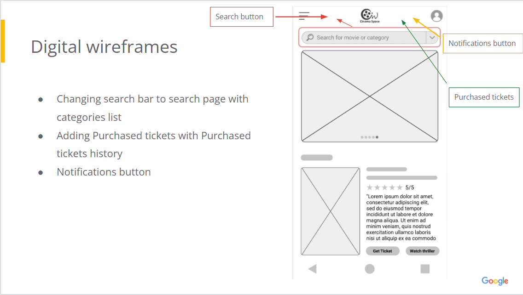Select the Lorem ipsum movie description text
This screenshot has width=523, height=295.
(x=401, y=217)
